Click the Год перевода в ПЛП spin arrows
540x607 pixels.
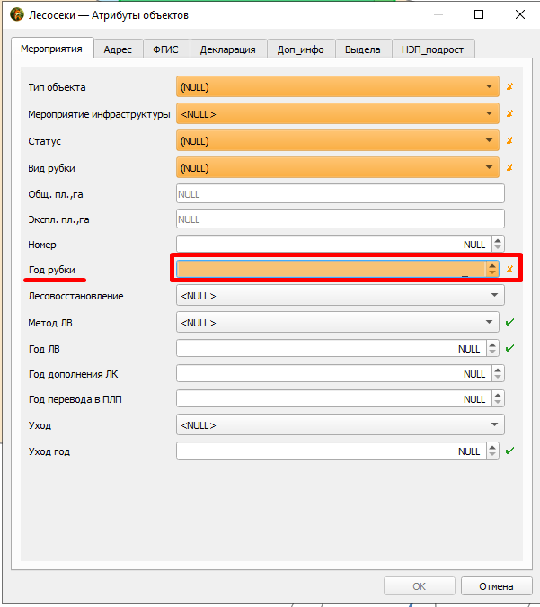[x=498, y=398]
